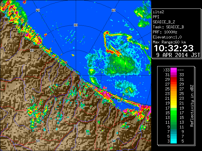Click the '60' ring label in the lower-right

(114, 141)
